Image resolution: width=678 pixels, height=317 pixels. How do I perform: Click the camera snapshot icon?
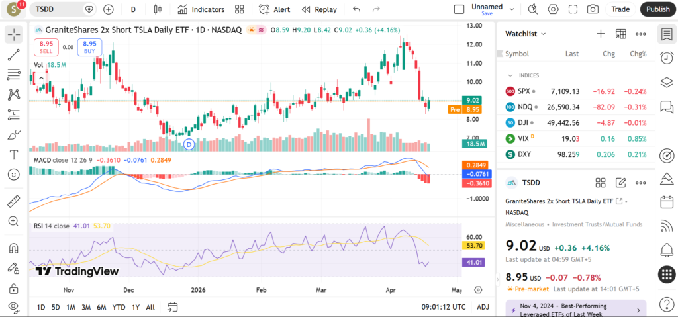pos(593,9)
